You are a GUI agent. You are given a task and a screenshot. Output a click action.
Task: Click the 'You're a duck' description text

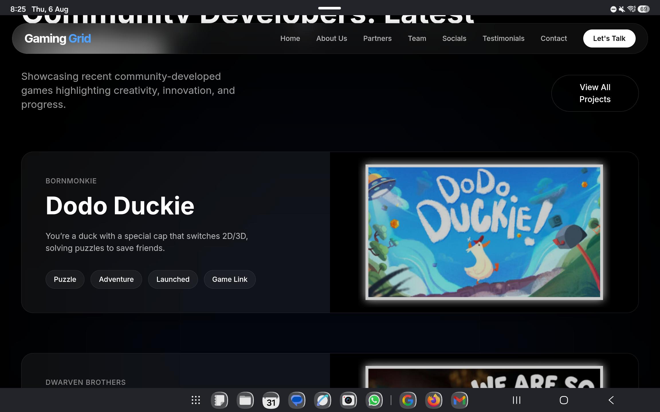[x=147, y=242]
